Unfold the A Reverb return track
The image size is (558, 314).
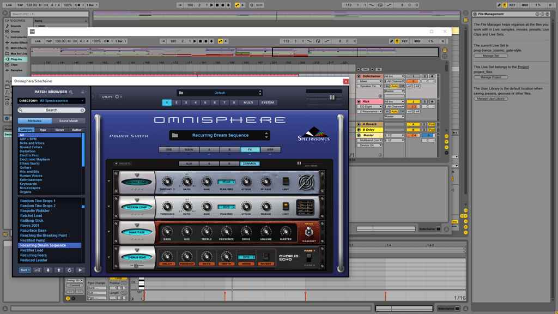coord(359,124)
